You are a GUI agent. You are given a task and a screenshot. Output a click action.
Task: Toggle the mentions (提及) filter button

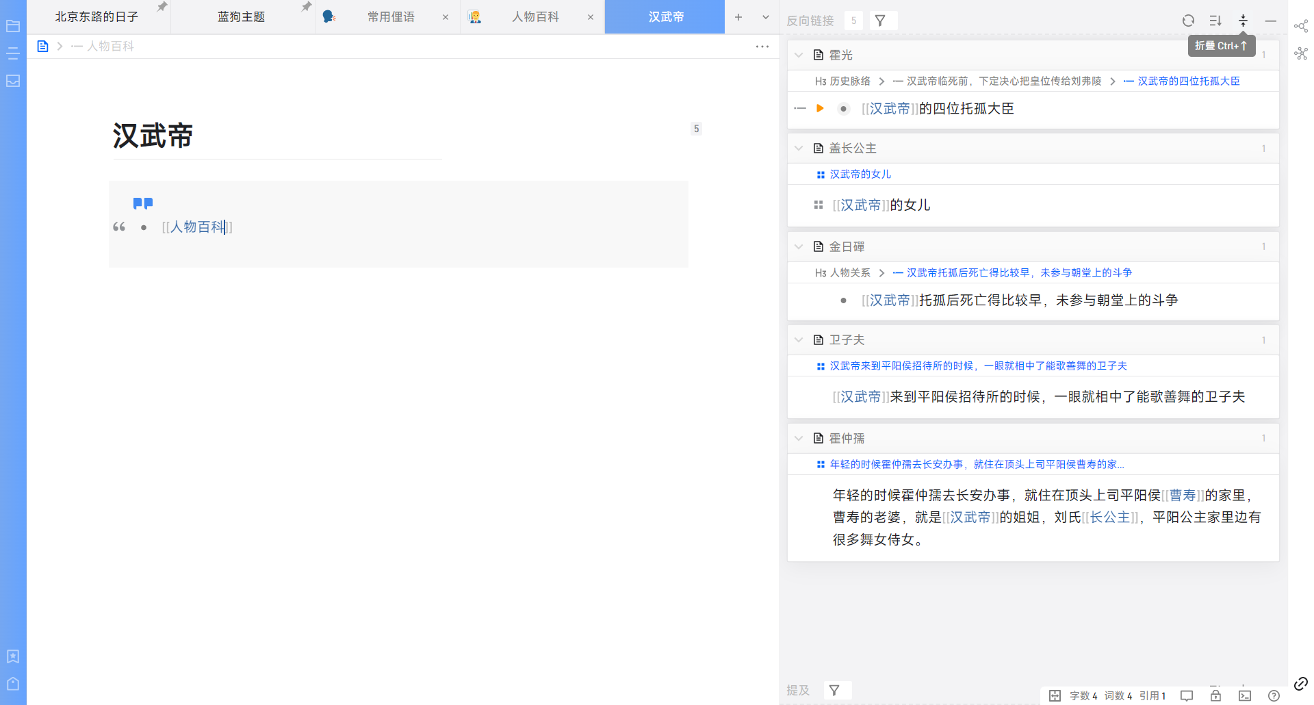pyautogui.click(x=834, y=690)
